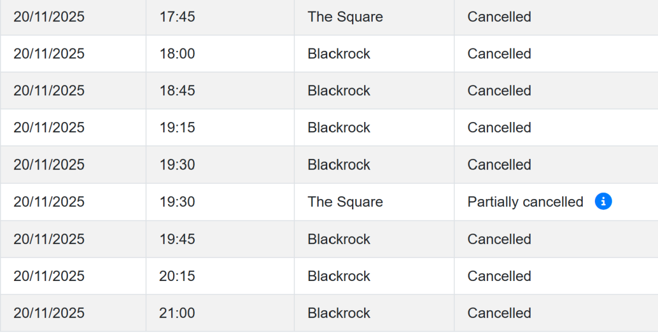Select Cancelled status in the 20:15 row
The image size is (658, 335).
[500, 276]
